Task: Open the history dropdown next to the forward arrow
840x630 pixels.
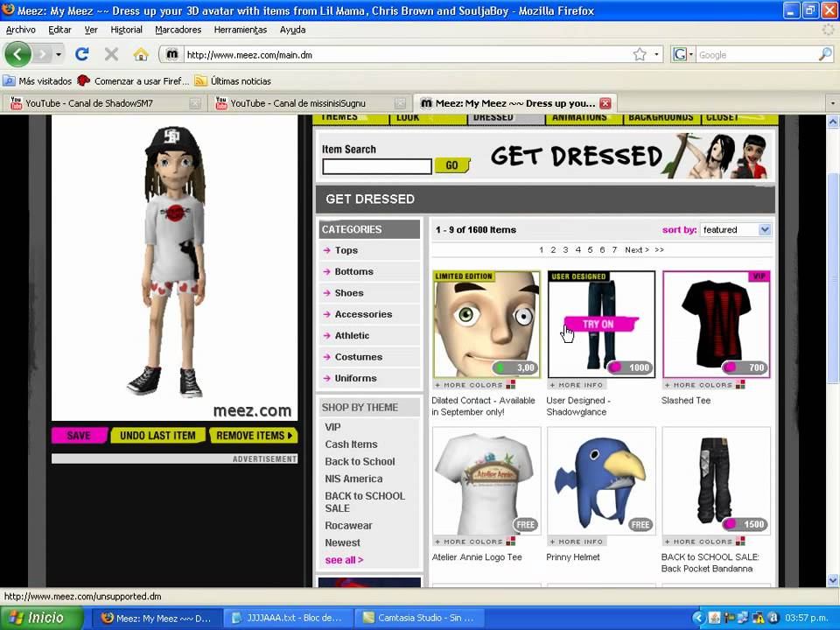Action: (x=59, y=54)
